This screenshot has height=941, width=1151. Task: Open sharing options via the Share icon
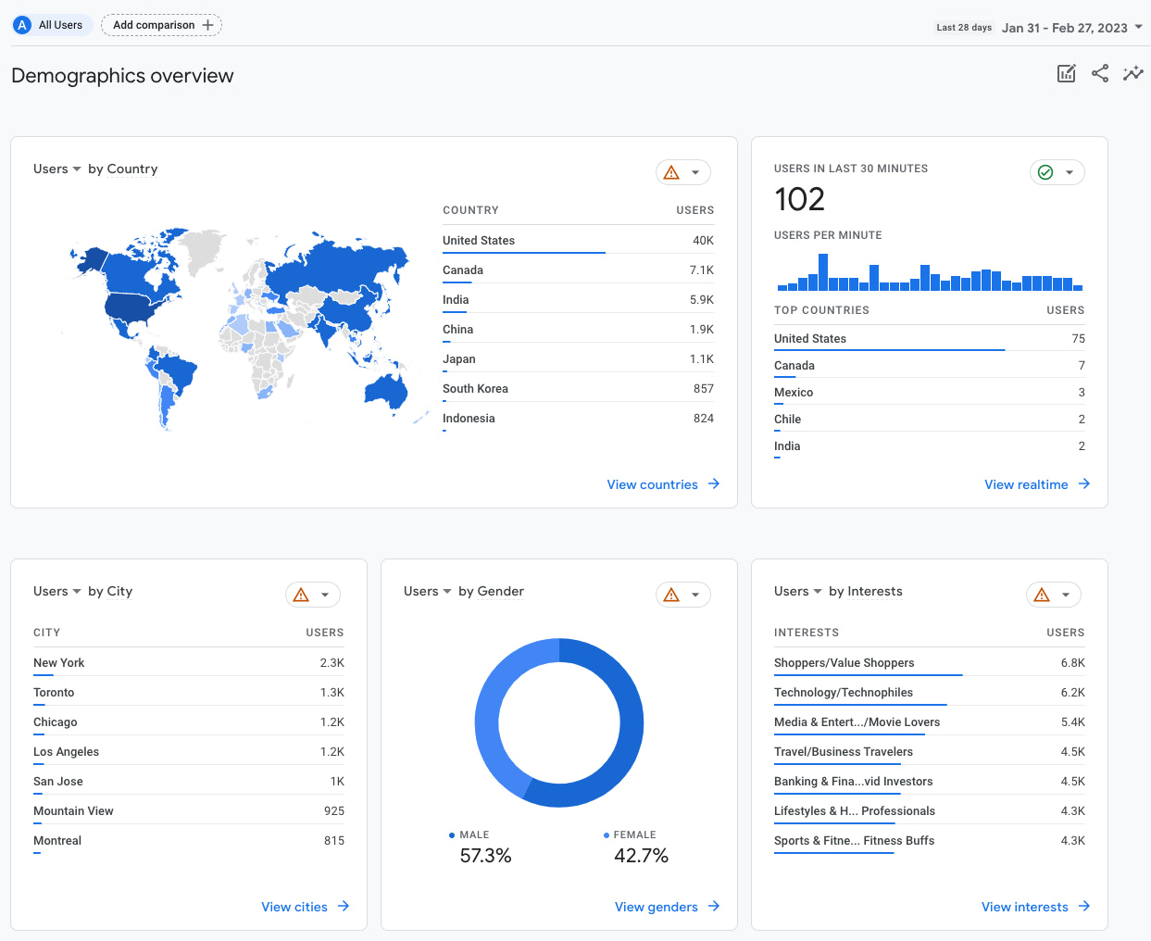pyautogui.click(x=1099, y=73)
